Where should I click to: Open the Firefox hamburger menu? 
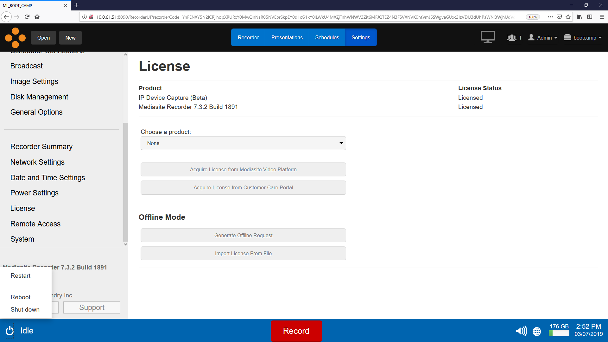point(602,17)
